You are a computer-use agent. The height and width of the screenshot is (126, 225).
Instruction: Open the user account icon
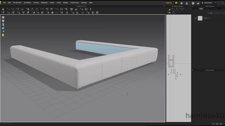(187, 3)
